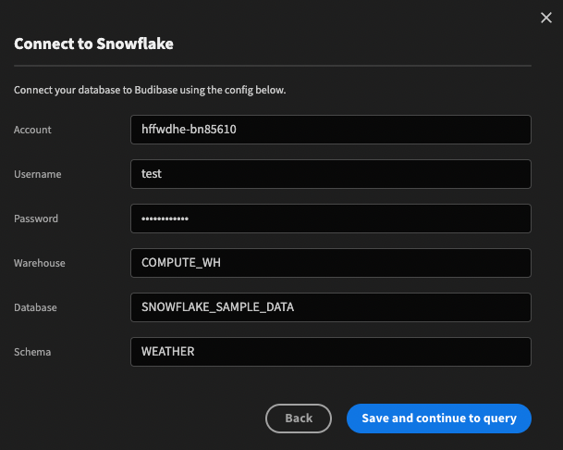This screenshot has width=563, height=450.
Task: Focus the Username field containing test
Action: (331, 174)
